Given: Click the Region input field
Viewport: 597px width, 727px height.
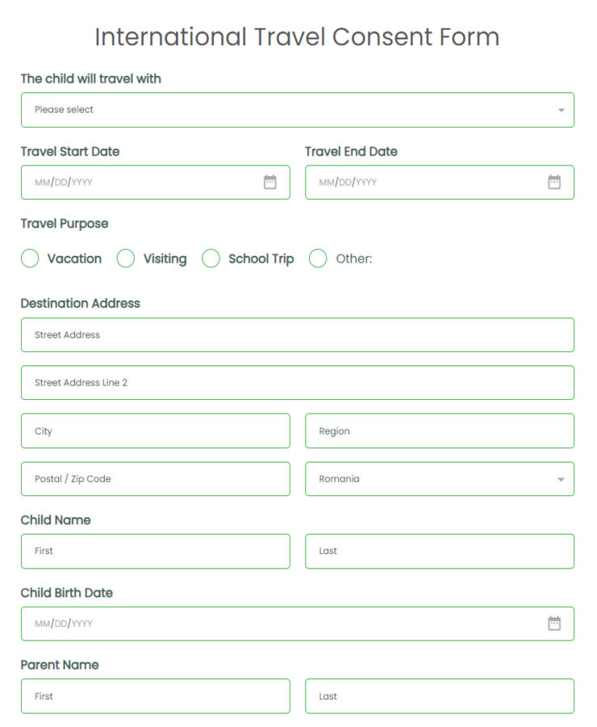Looking at the screenshot, I should [439, 431].
